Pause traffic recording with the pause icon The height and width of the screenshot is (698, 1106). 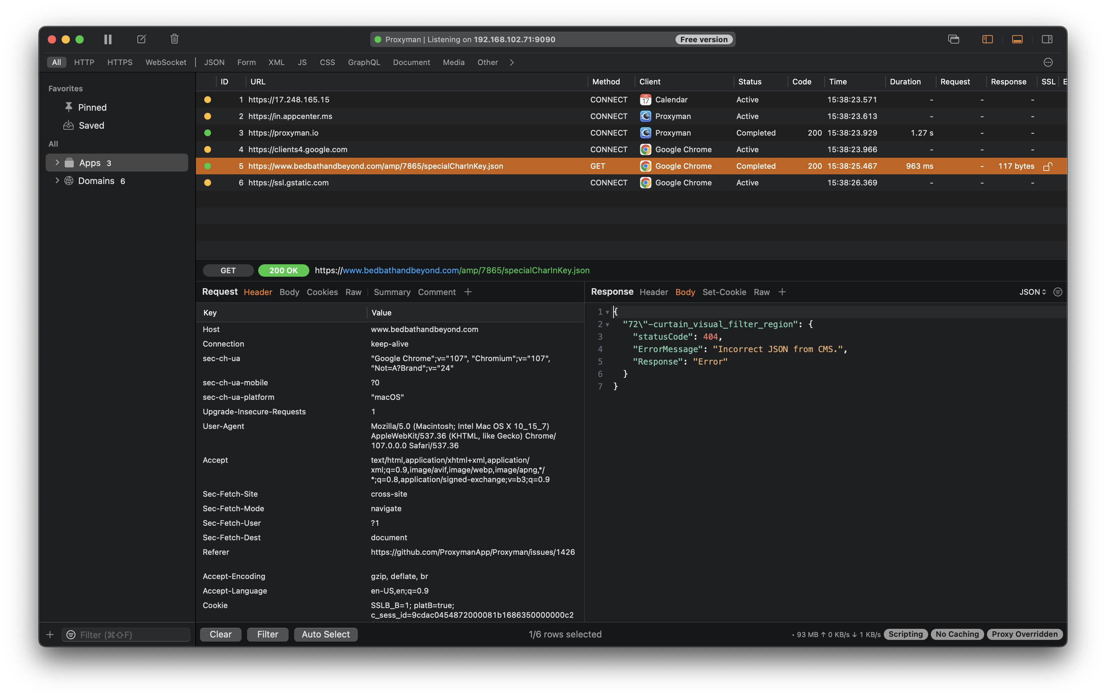click(x=108, y=39)
